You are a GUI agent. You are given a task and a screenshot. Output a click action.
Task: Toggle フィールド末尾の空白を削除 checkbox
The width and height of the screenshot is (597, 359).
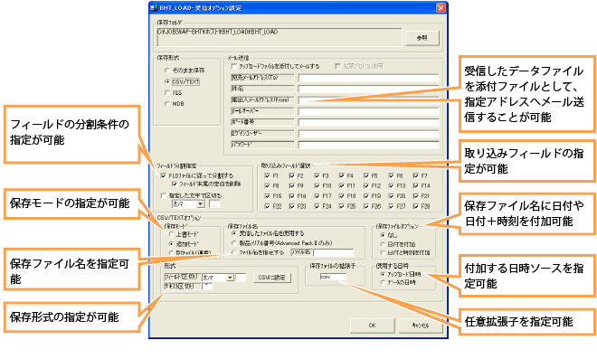(x=174, y=184)
